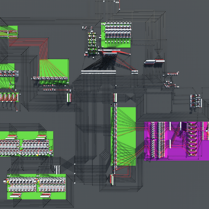Click the small white connector above the bottom board

tap(57, 170)
